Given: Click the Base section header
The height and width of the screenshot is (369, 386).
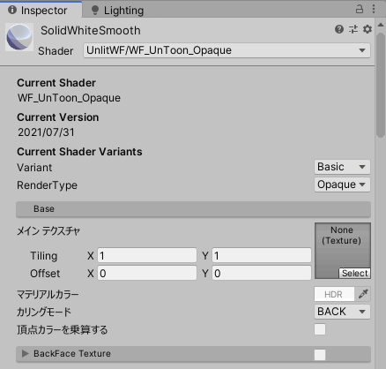Looking at the screenshot, I should pos(193,209).
